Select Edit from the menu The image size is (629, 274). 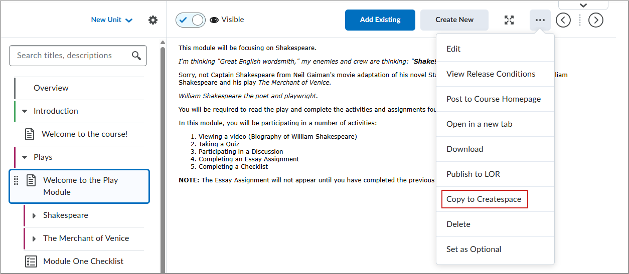[495, 49]
